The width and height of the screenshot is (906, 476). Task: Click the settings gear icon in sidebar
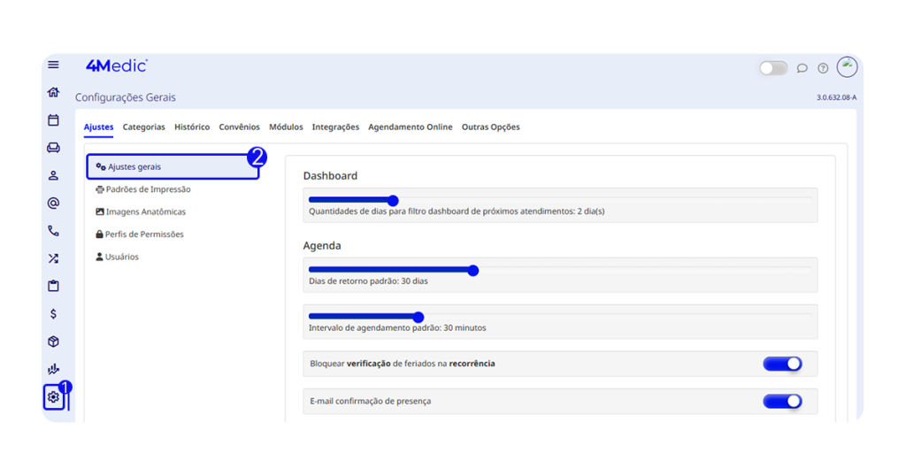click(x=53, y=397)
